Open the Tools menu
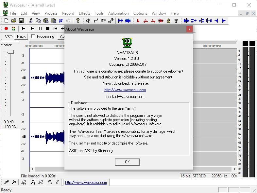 pyautogui.click(x=99, y=13)
